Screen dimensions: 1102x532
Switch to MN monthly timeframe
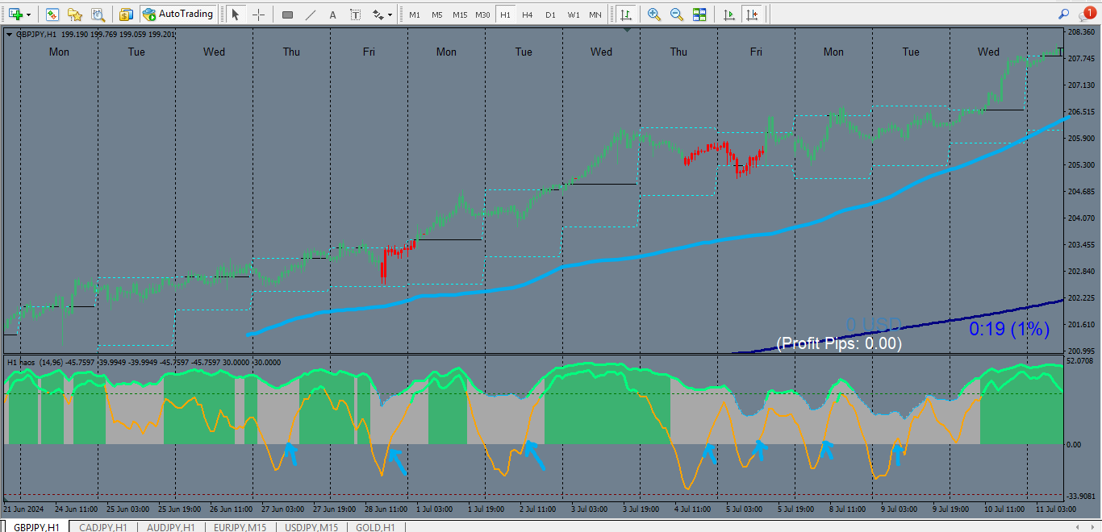coord(595,15)
